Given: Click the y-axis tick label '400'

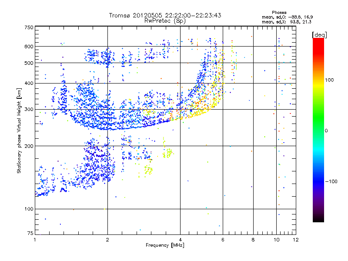Looking at the screenshot, I should pyautogui.click(x=29, y=83).
